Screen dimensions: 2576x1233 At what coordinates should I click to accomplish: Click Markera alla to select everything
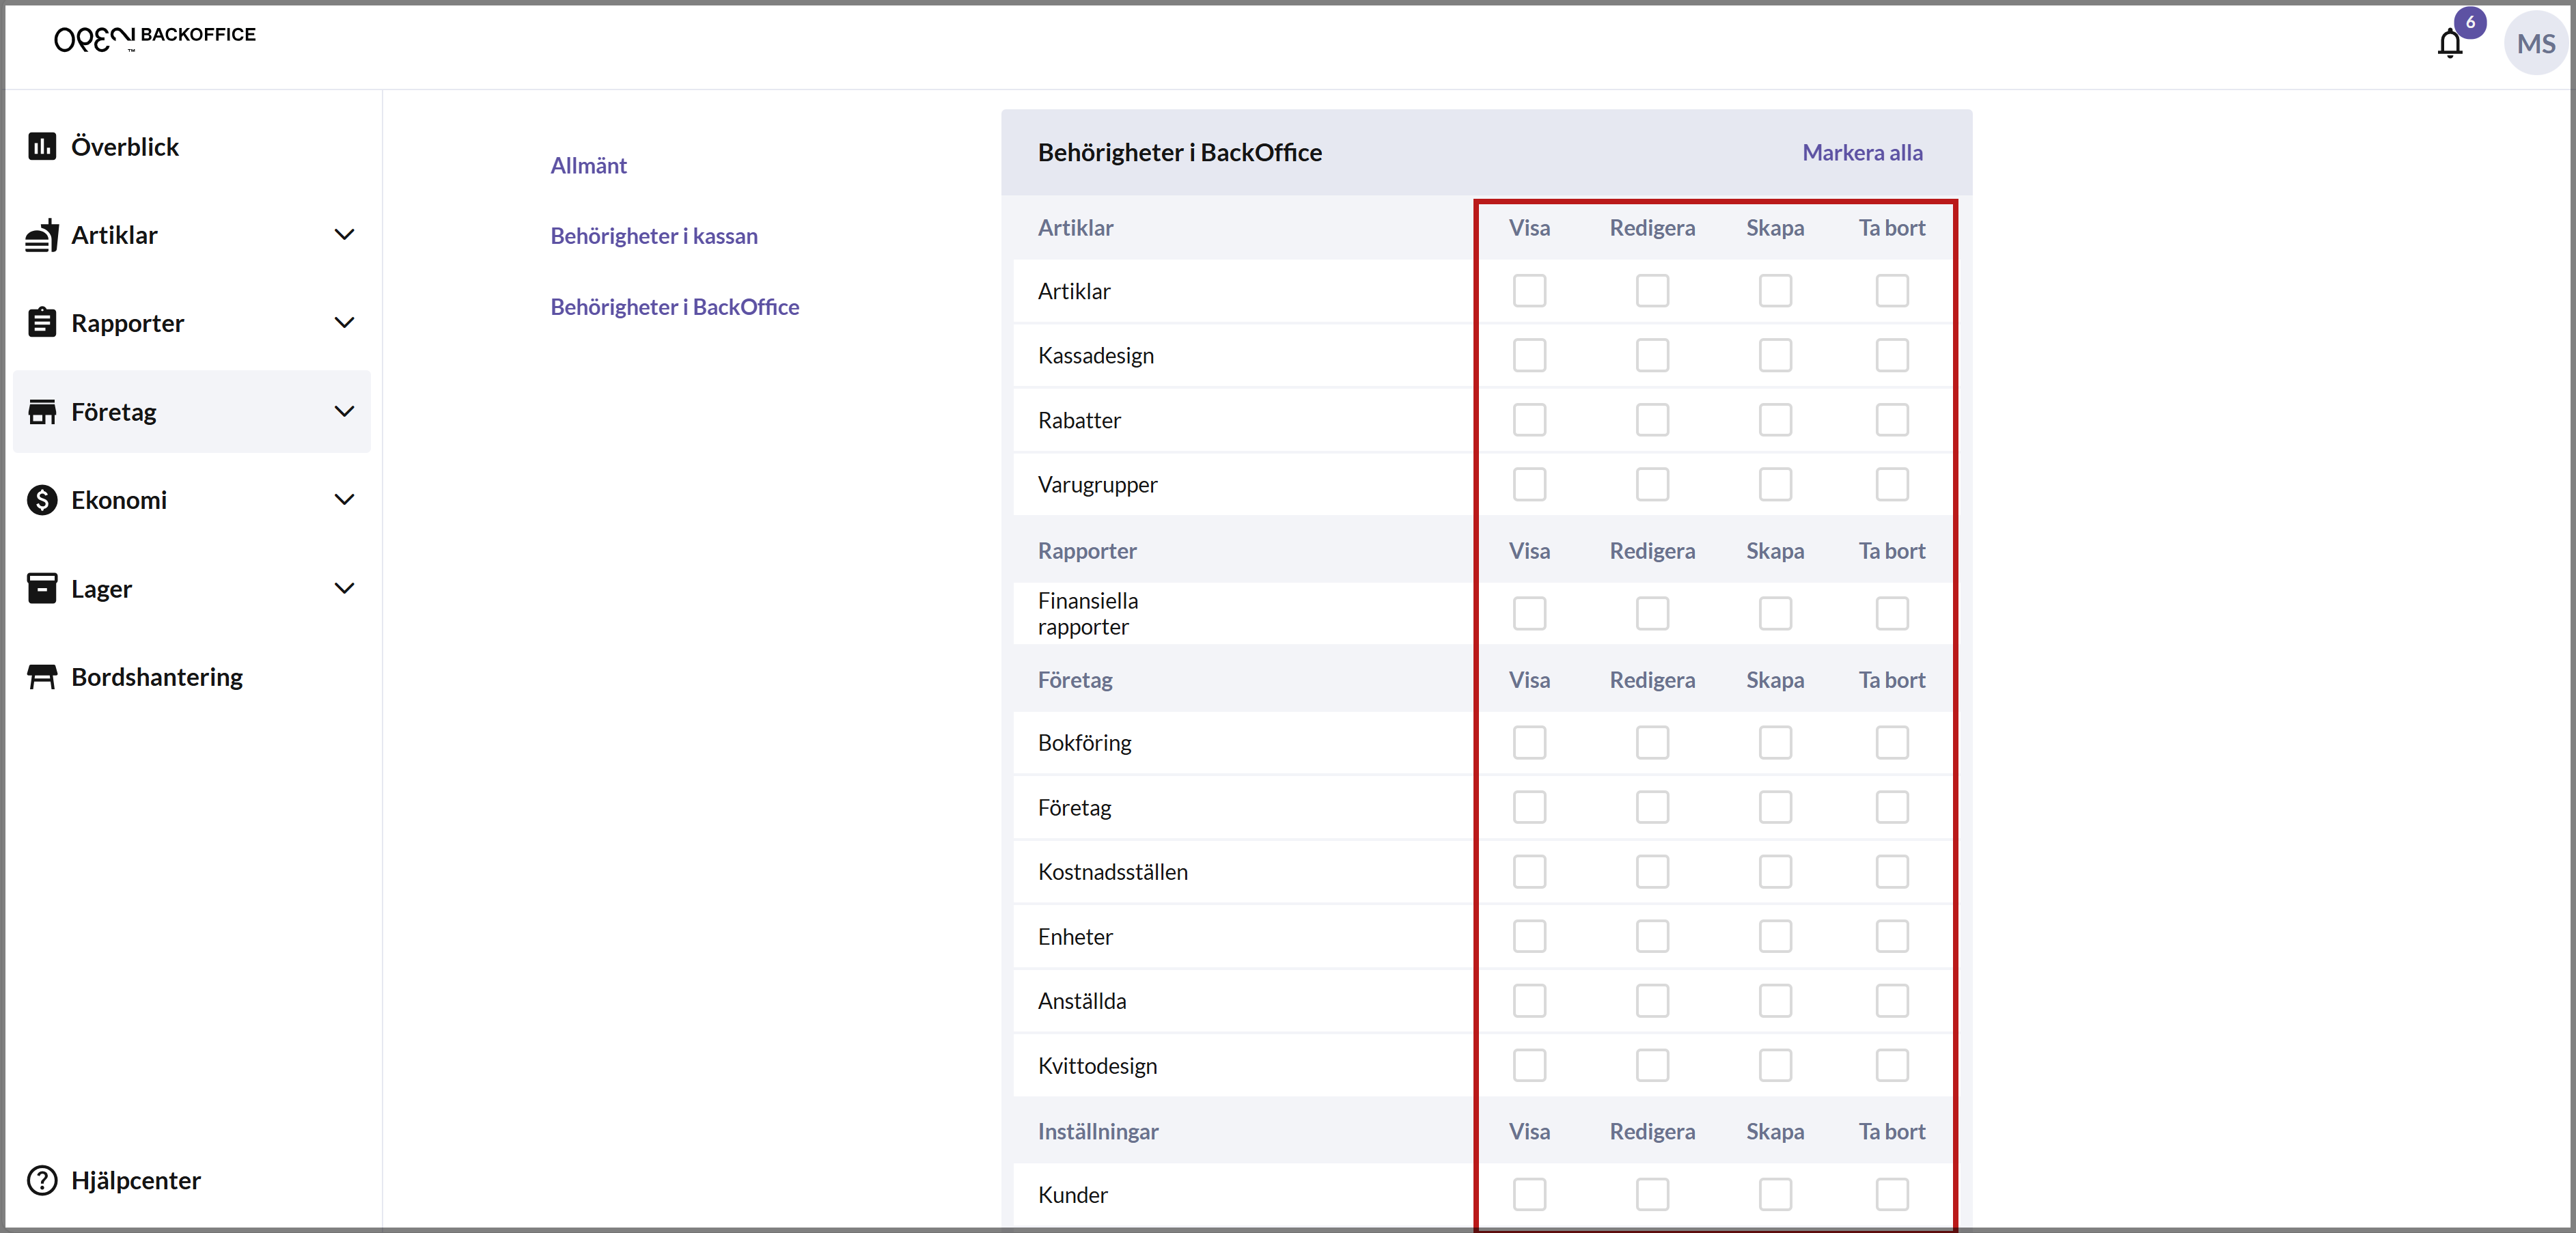1862,153
